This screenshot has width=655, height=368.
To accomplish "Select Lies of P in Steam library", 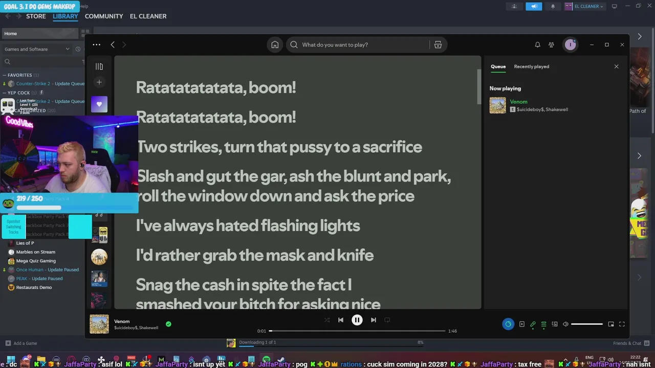I will click(25, 243).
